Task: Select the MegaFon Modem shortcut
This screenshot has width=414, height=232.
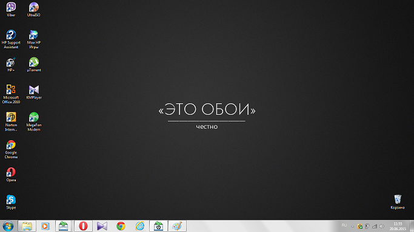Action: point(34,122)
